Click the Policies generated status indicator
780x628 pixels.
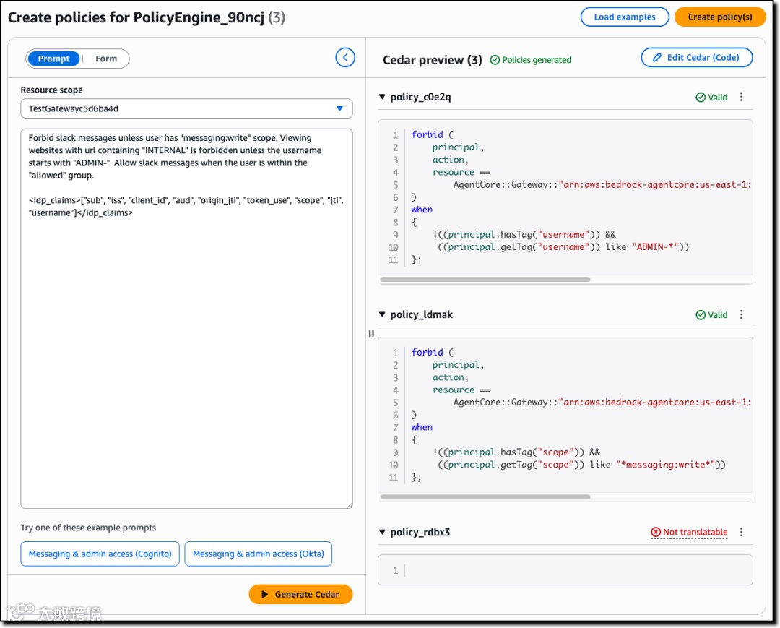[x=530, y=60]
